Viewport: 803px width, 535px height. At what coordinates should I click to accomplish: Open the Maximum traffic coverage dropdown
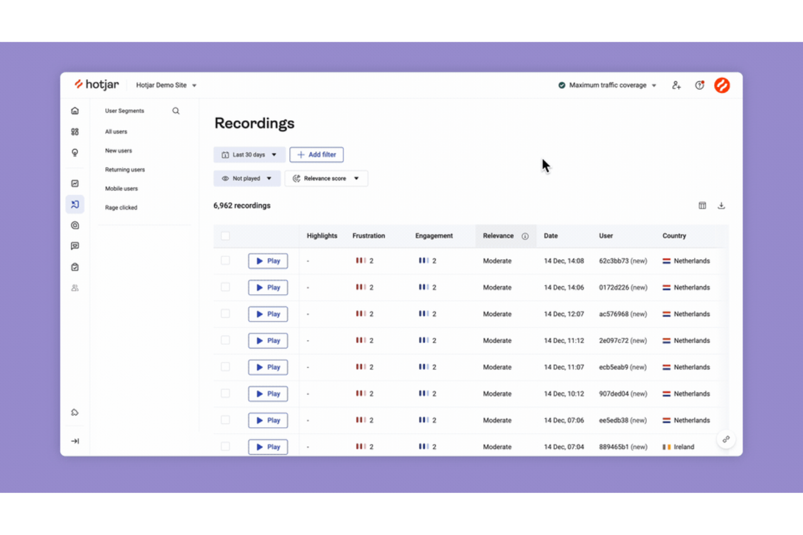[x=607, y=85]
